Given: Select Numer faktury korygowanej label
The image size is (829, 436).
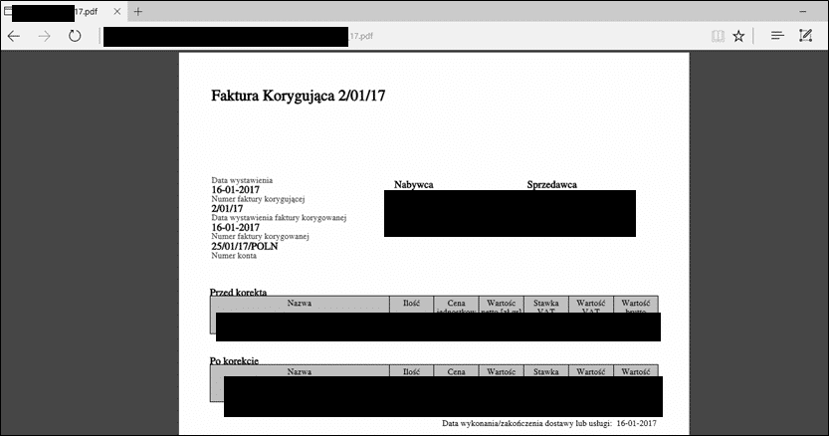Looking at the screenshot, I should (260, 237).
